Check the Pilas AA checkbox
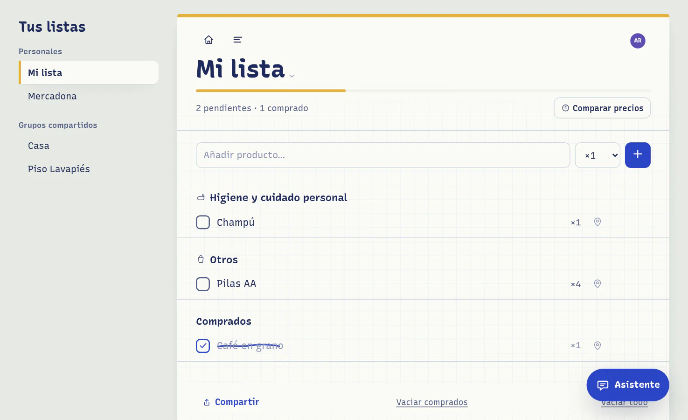This screenshot has height=420, width=688. pos(203,284)
